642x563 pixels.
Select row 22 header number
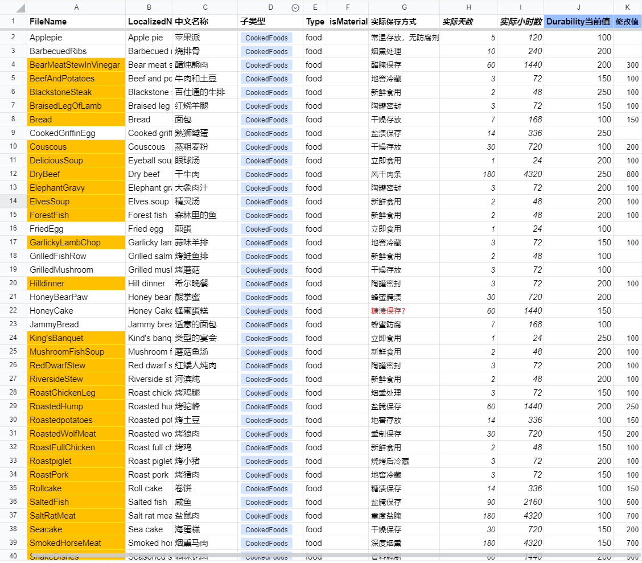13,310
